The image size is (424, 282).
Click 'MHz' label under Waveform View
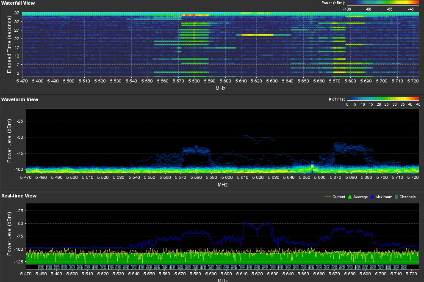222,185
